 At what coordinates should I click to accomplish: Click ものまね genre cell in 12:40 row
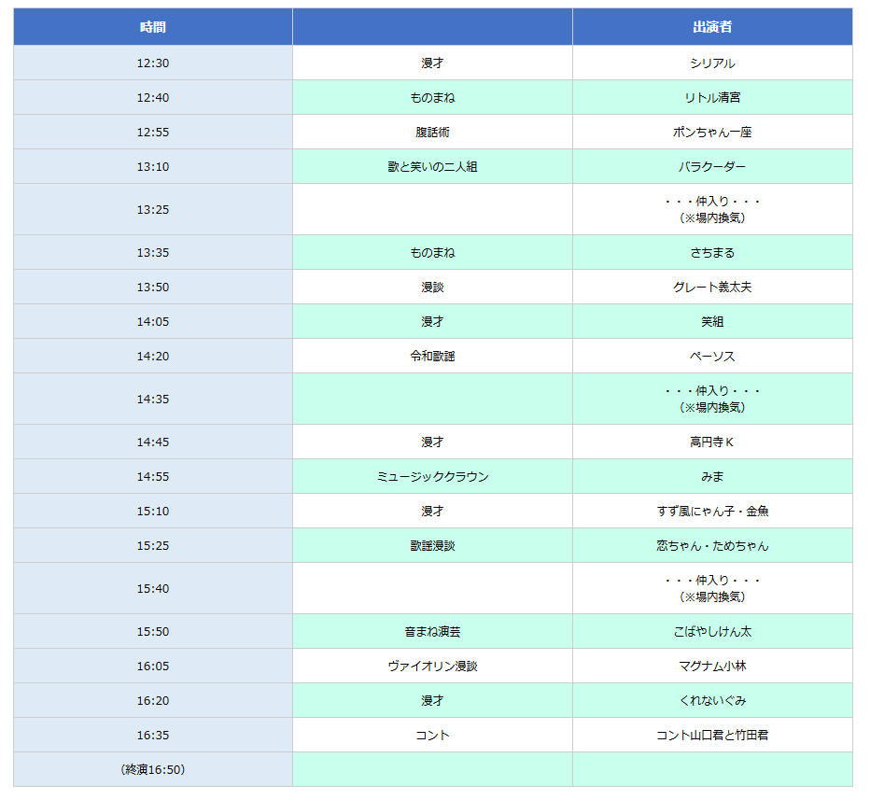tap(433, 97)
